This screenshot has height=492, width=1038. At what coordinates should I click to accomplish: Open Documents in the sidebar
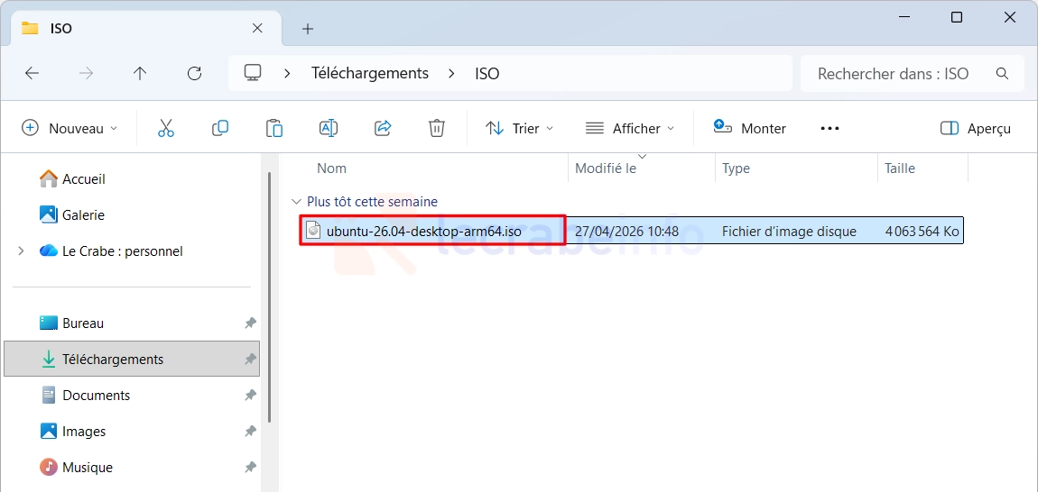[96, 396]
